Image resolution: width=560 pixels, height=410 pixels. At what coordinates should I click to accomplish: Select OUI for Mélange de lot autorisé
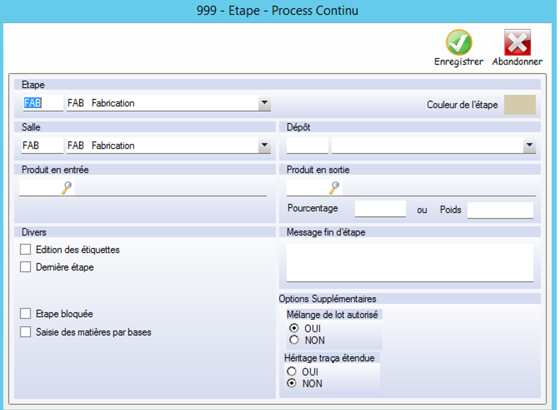(x=294, y=328)
